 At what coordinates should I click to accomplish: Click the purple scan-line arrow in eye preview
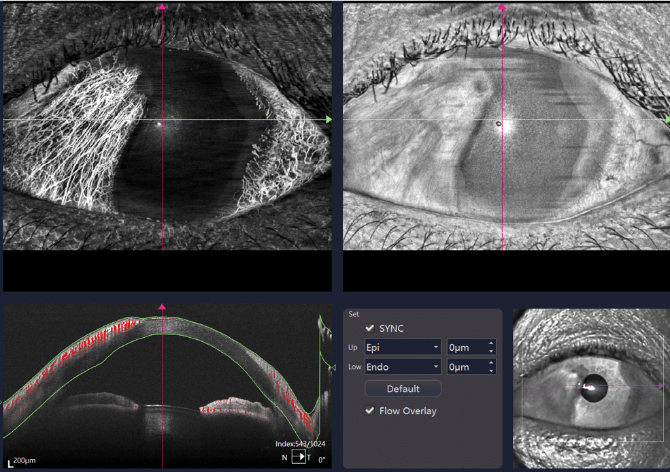click(x=659, y=386)
